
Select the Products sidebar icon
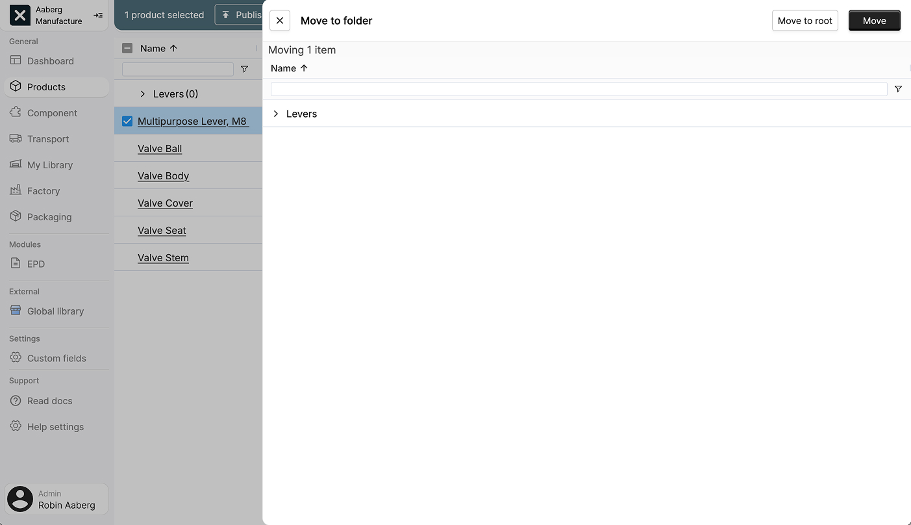[15, 86]
